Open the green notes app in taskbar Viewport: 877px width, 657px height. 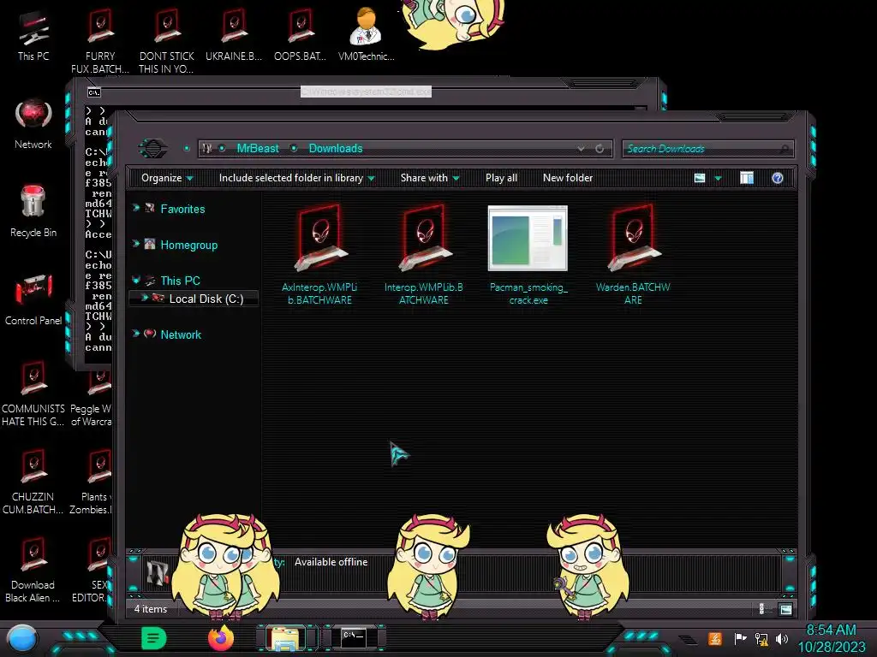click(x=154, y=638)
